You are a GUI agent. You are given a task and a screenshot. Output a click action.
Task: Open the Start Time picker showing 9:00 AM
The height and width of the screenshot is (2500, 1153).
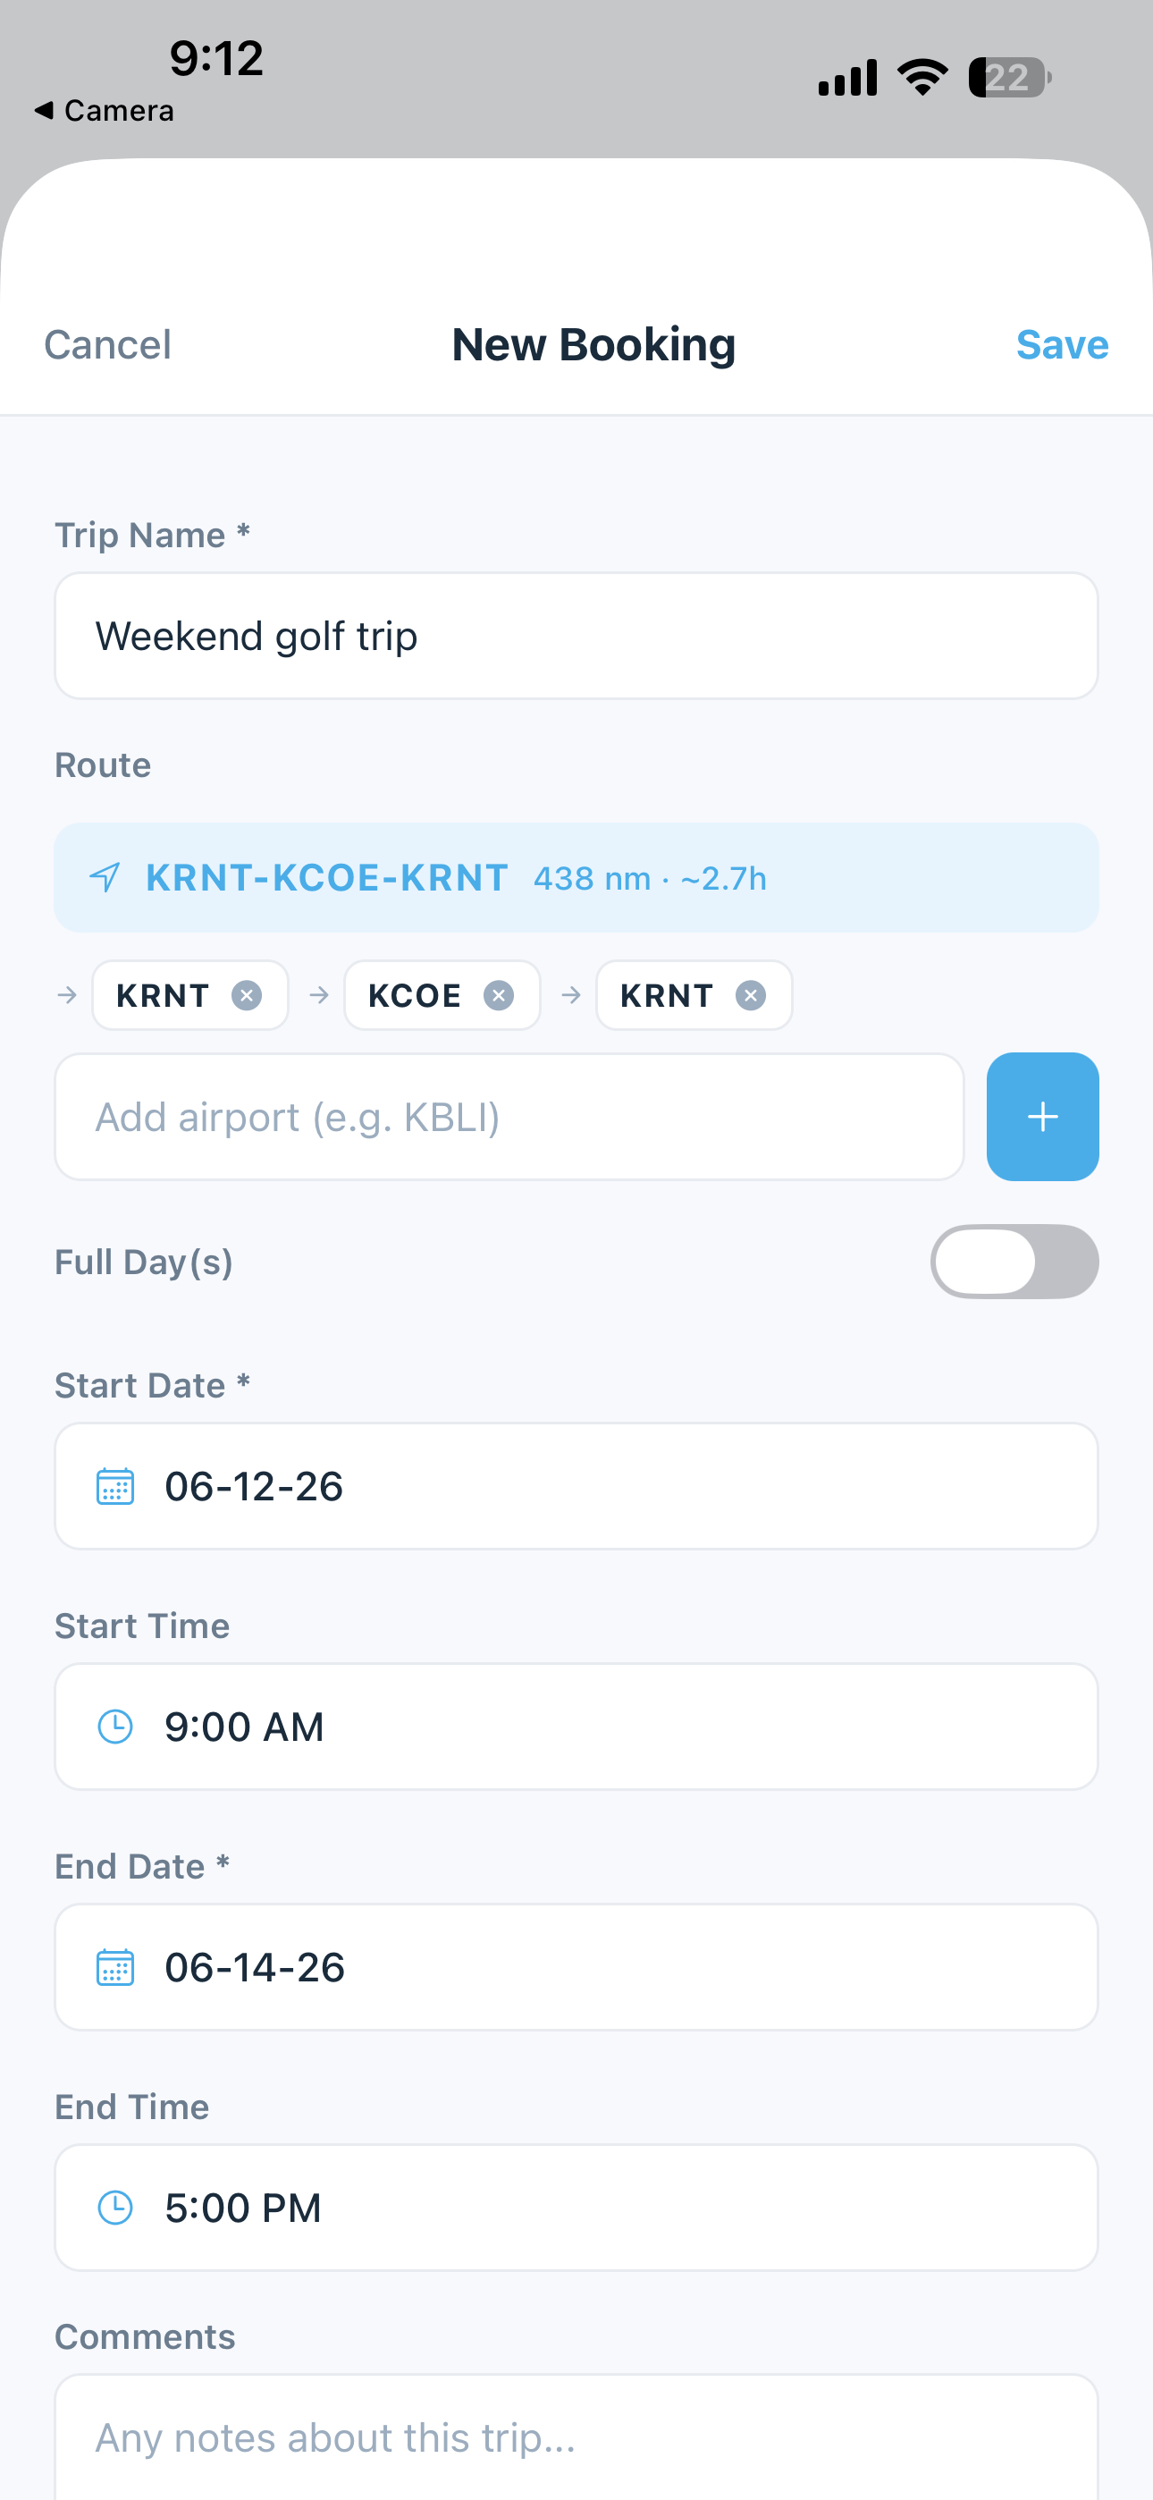point(576,1726)
